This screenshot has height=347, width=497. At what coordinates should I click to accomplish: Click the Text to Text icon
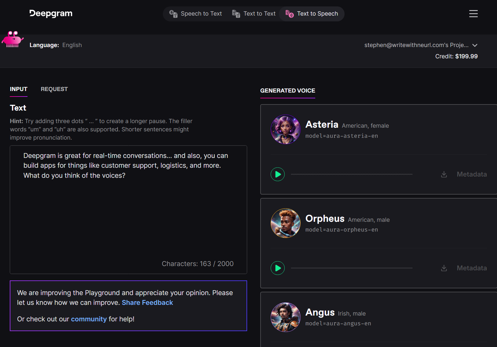coord(236,14)
